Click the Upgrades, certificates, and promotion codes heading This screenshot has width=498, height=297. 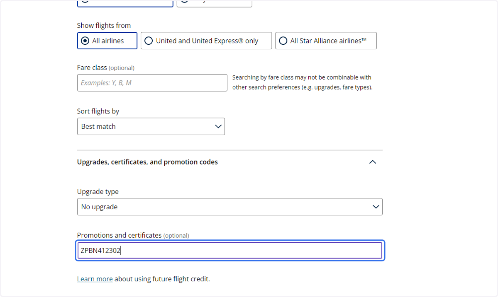(x=147, y=162)
